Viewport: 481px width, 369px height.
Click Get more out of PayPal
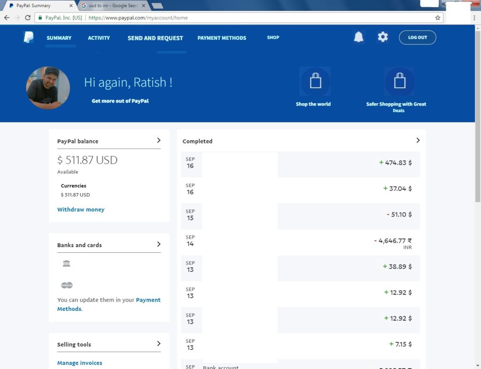[x=120, y=101]
